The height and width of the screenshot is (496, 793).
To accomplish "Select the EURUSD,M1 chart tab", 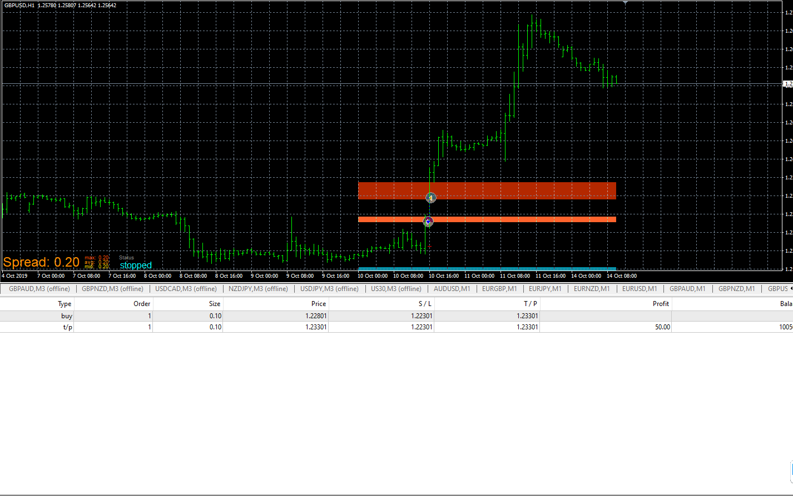I will 640,289.
